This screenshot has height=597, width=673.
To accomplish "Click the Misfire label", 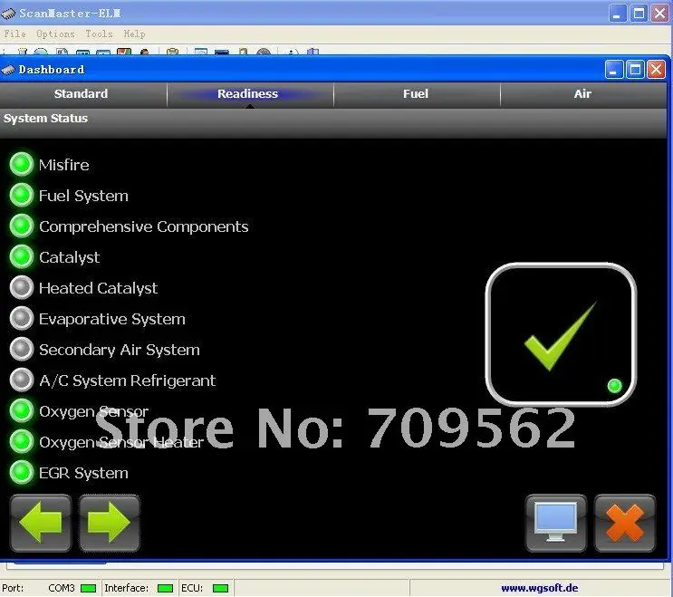I will pos(64,165).
